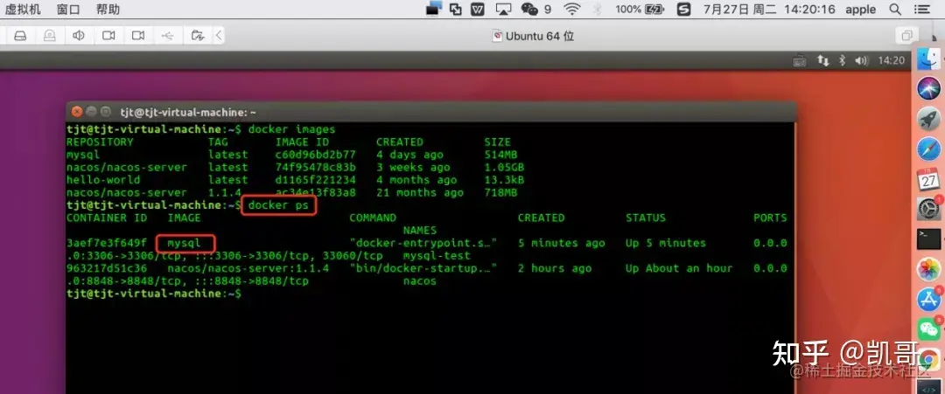Minimize the terminal window

91,112
